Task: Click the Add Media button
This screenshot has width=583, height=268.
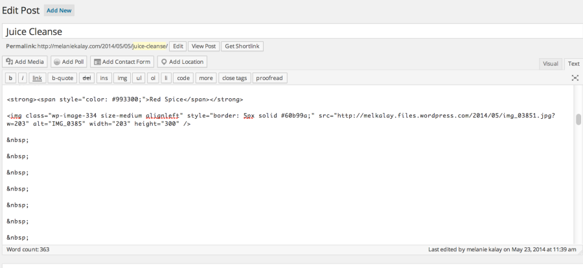Action: coord(26,62)
